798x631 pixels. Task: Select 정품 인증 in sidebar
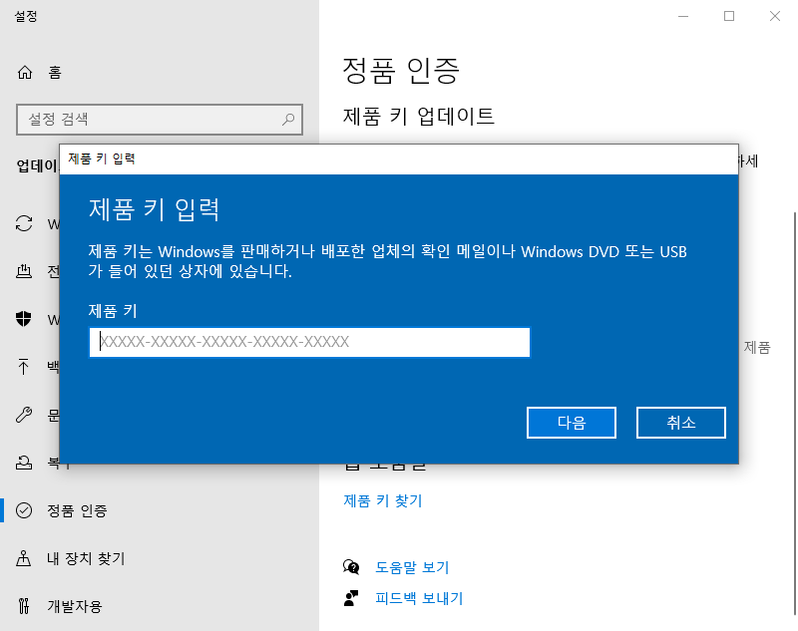coord(160,510)
